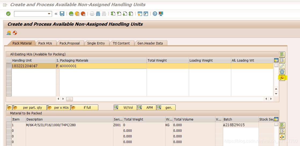This screenshot has height=146, width=300.
Task: Select the row of item 1 M/6K-P material
Action: click(x=9, y=125)
